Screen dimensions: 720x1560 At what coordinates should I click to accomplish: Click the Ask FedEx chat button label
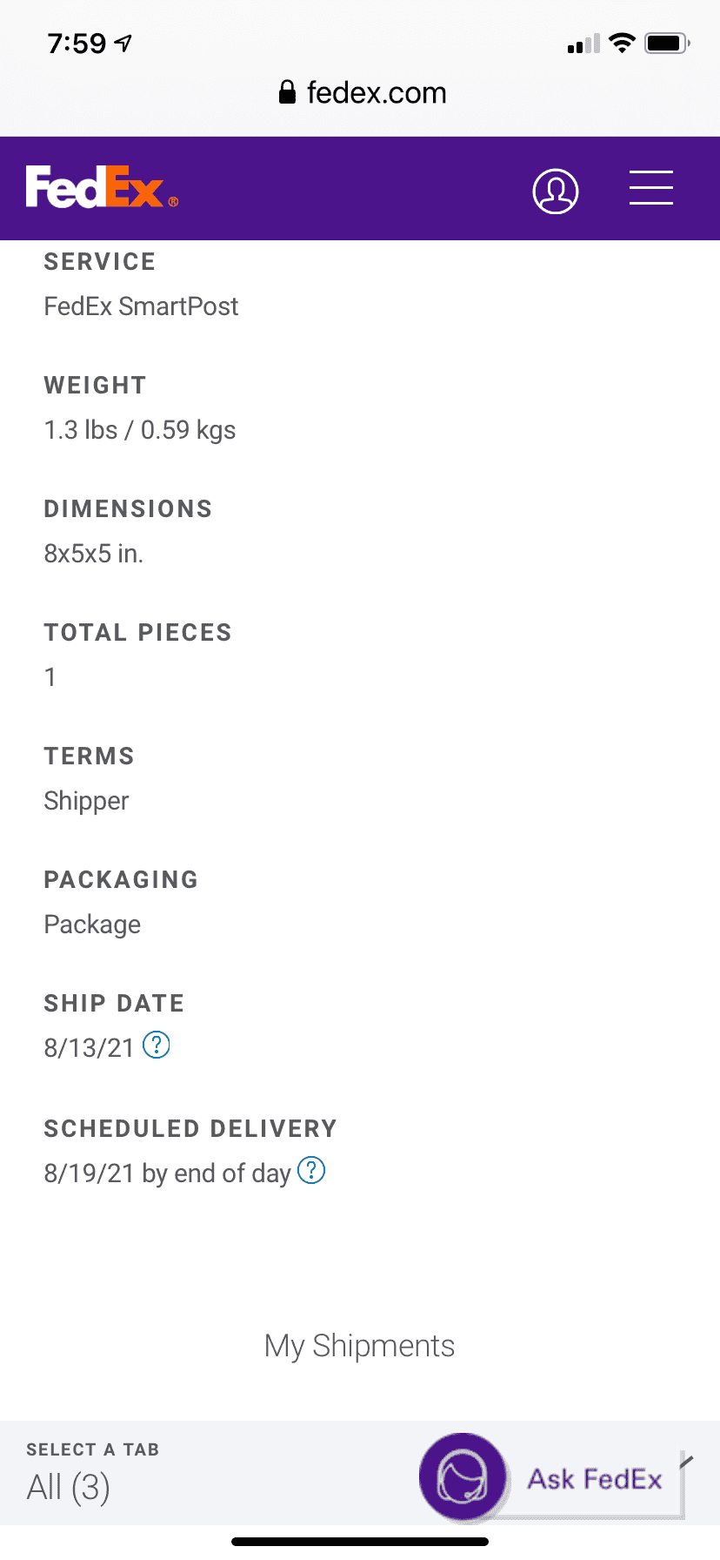click(x=595, y=1479)
